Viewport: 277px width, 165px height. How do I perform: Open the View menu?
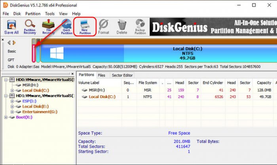click(63, 13)
